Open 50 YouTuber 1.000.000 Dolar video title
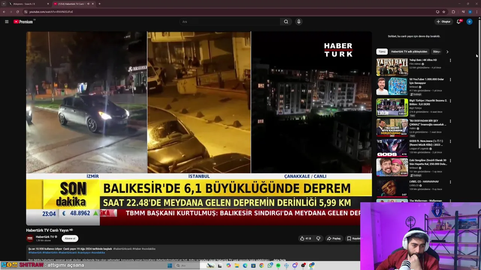 tap(427, 81)
